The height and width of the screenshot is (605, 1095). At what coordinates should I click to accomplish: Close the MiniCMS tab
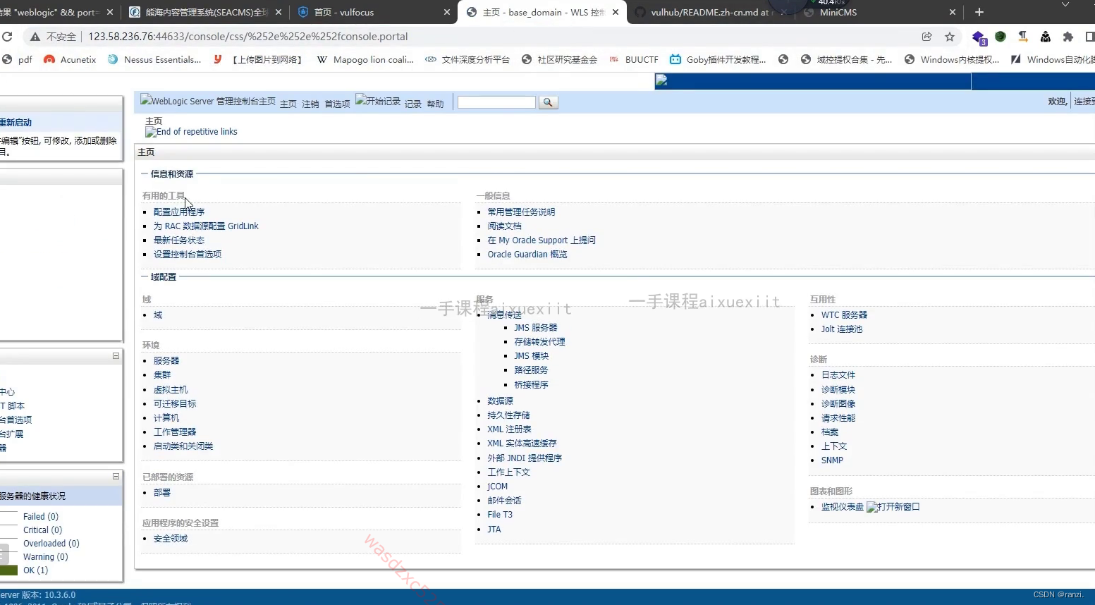[953, 12]
